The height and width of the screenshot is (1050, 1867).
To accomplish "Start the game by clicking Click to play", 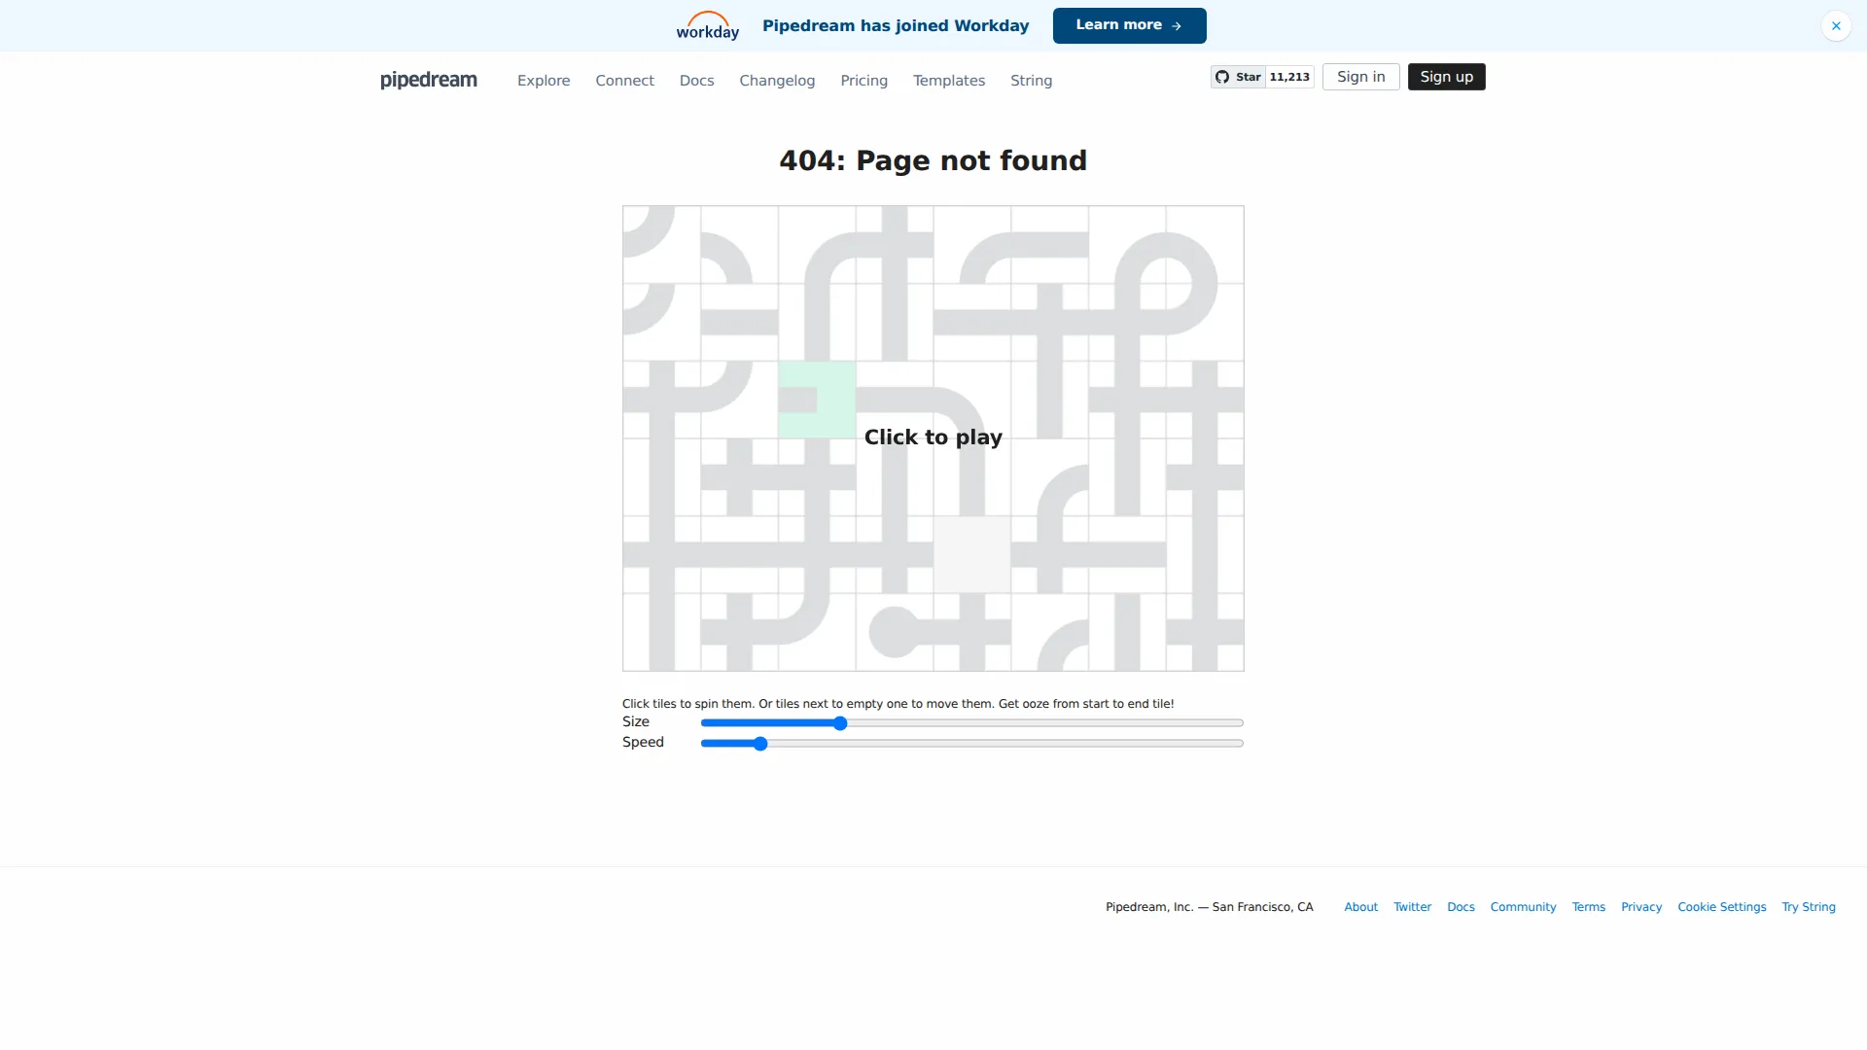I will tap(932, 437).
